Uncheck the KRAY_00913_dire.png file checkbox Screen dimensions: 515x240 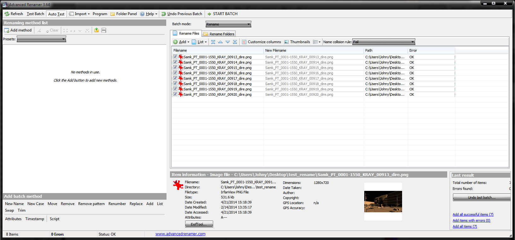[x=175, y=57]
